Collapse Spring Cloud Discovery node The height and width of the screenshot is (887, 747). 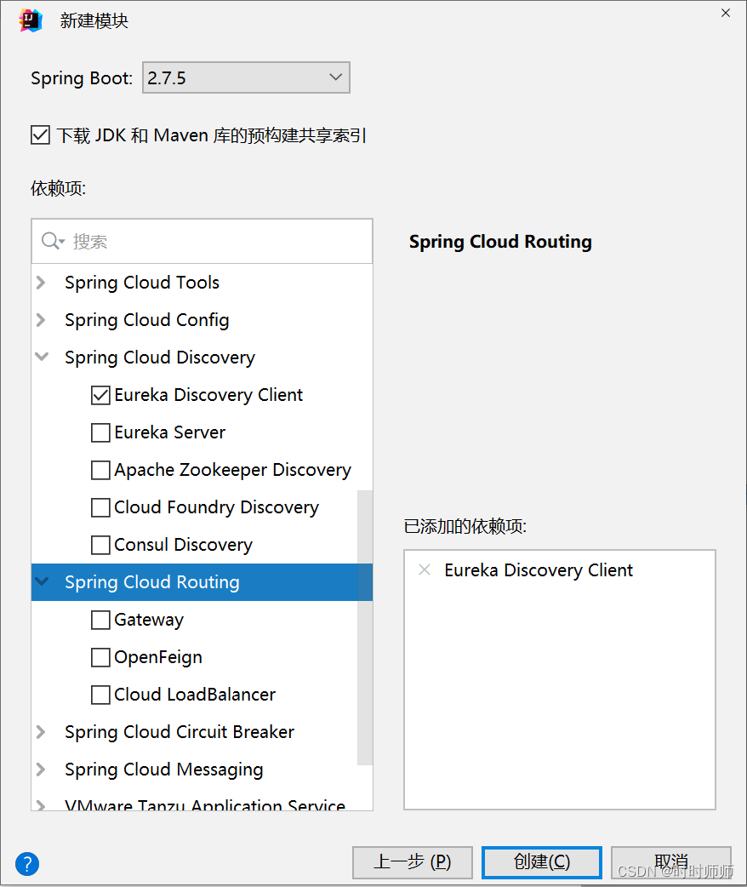pyautogui.click(x=42, y=357)
